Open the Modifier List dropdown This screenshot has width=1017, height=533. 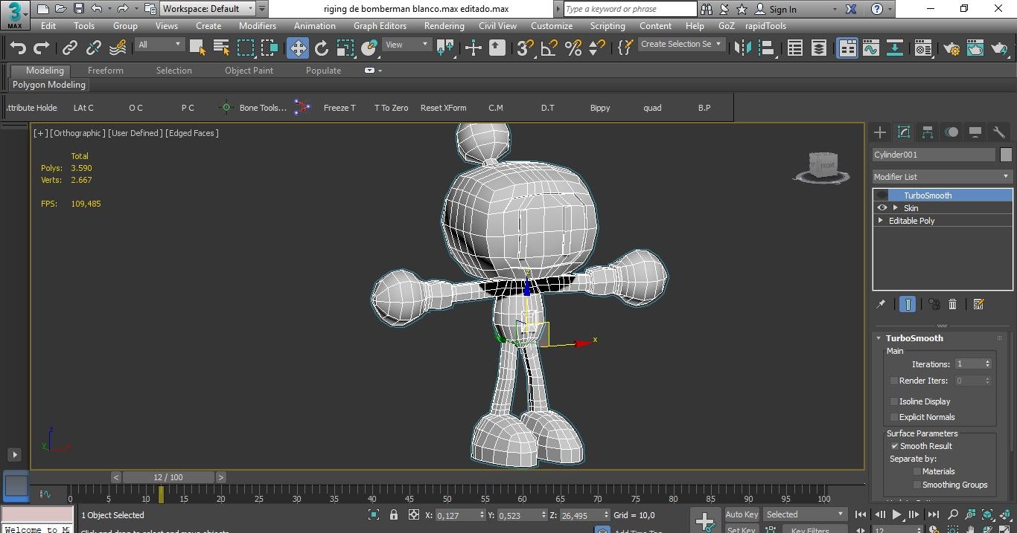tap(943, 177)
